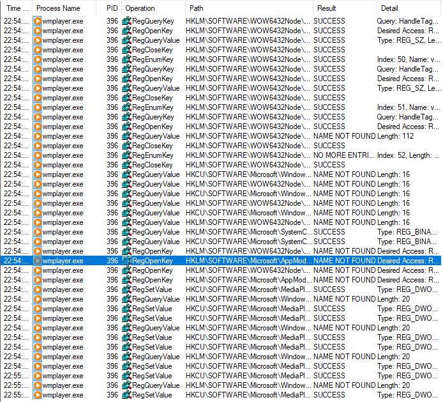The height and width of the screenshot is (402, 443).
Task: Click registry icon in 22:55 RegQueryValue row
Action: click(126, 385)
